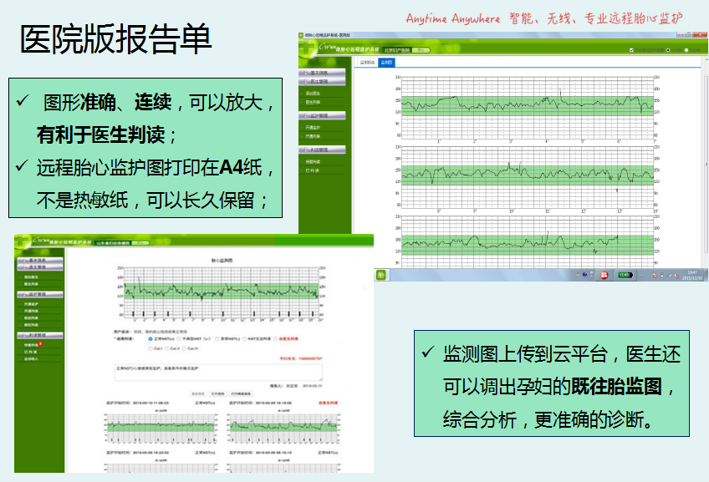This screenshot has height=482, width=709.
Task: Expand 判读管理 in the lower window sidebar
Action: point(40,335)
